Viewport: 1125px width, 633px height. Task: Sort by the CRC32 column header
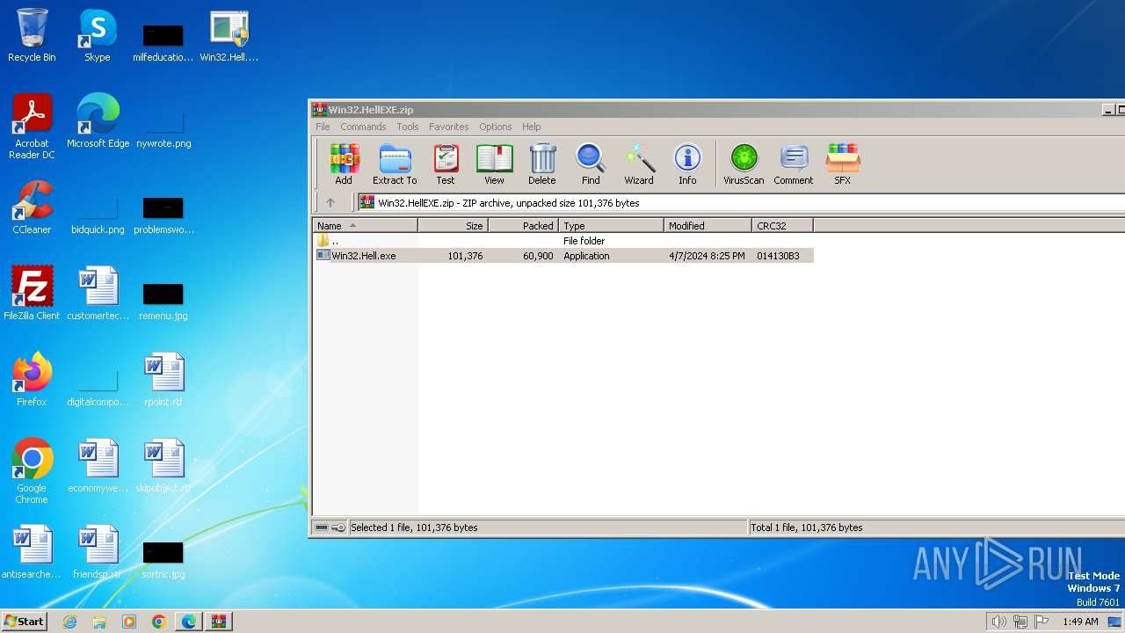(x=782, y=226)
